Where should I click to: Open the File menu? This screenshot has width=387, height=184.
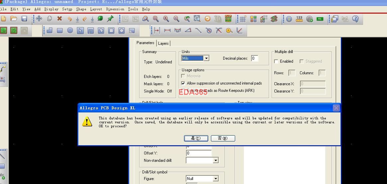pos(3,9)
